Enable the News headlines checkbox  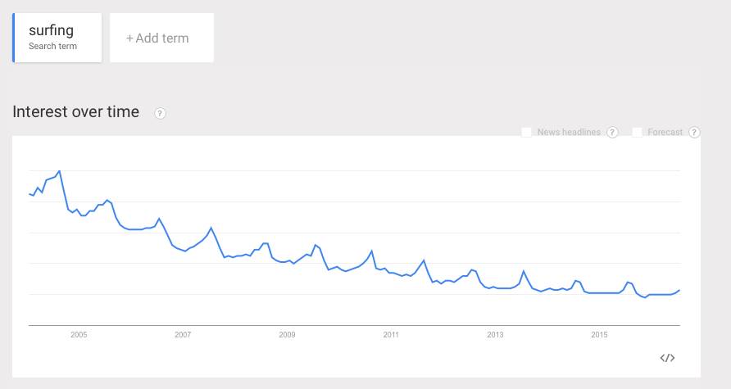click(527, 132)
